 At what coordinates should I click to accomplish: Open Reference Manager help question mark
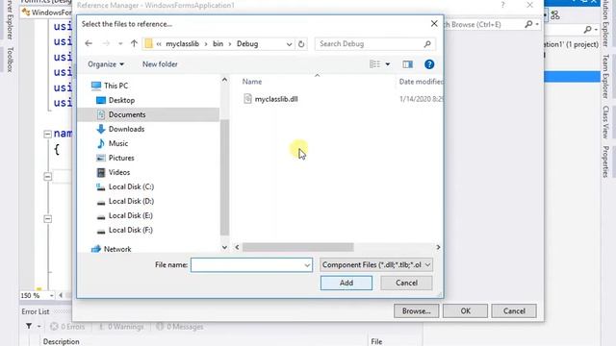pos(502,5)
